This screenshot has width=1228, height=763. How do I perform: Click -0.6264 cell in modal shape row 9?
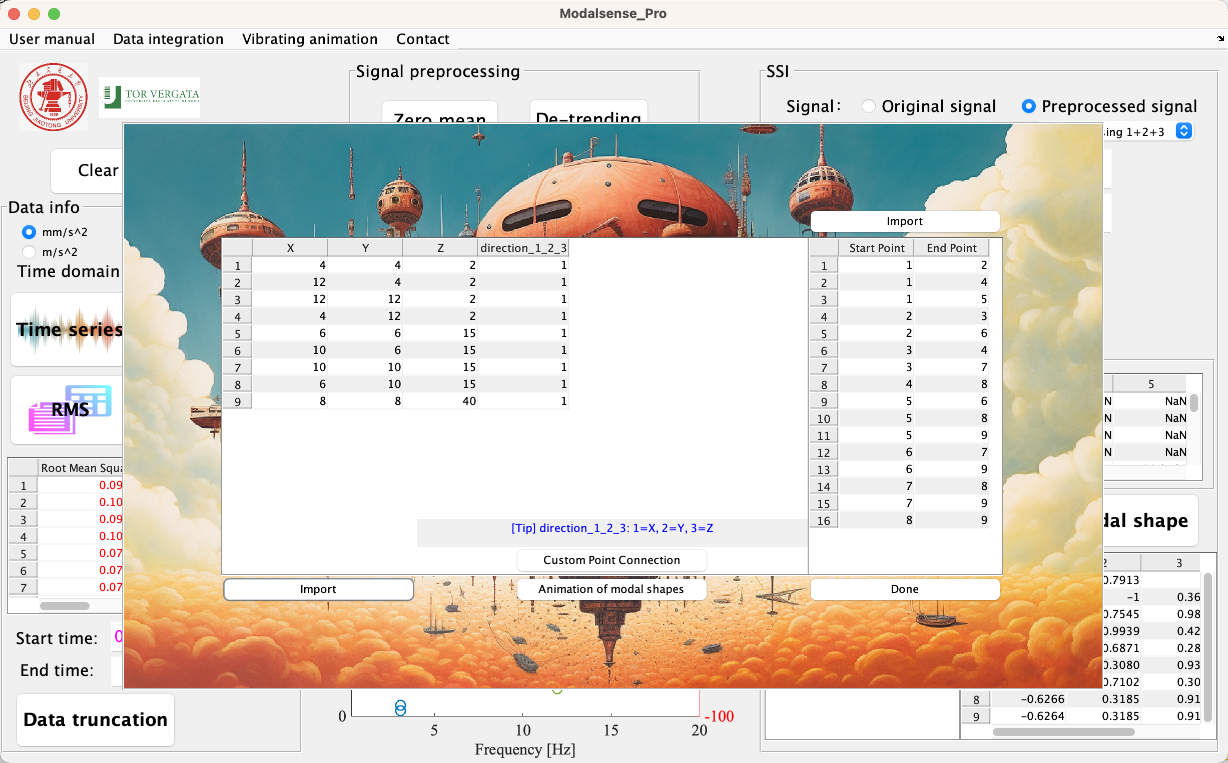tap(1028, 716)
